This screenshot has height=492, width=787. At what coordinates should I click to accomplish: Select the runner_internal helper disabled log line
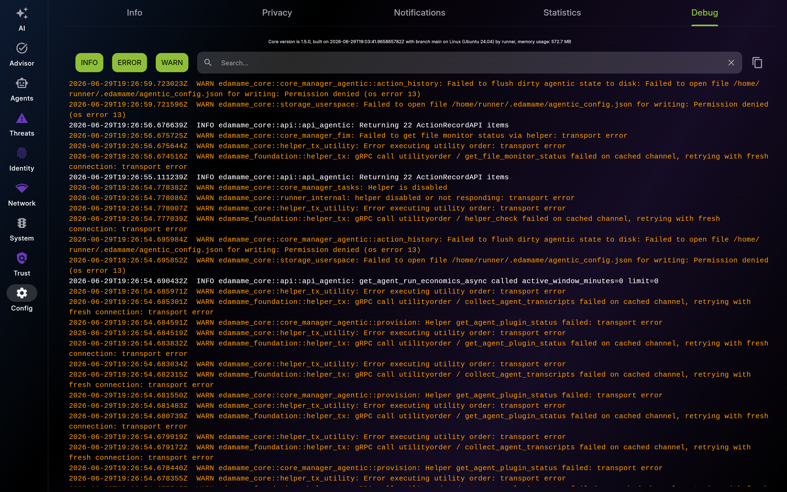coord(322,198)
